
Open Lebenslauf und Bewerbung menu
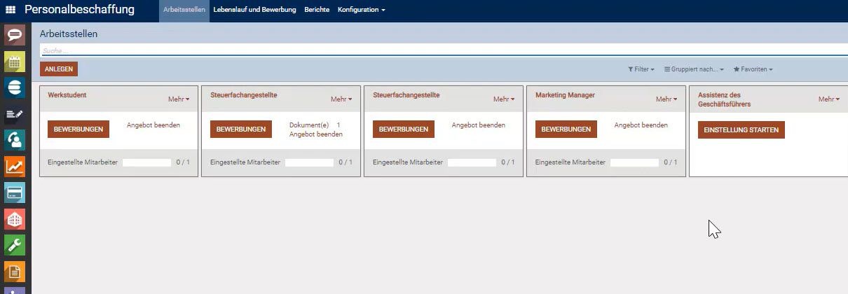pyautogui.click(x=254, y=10)
